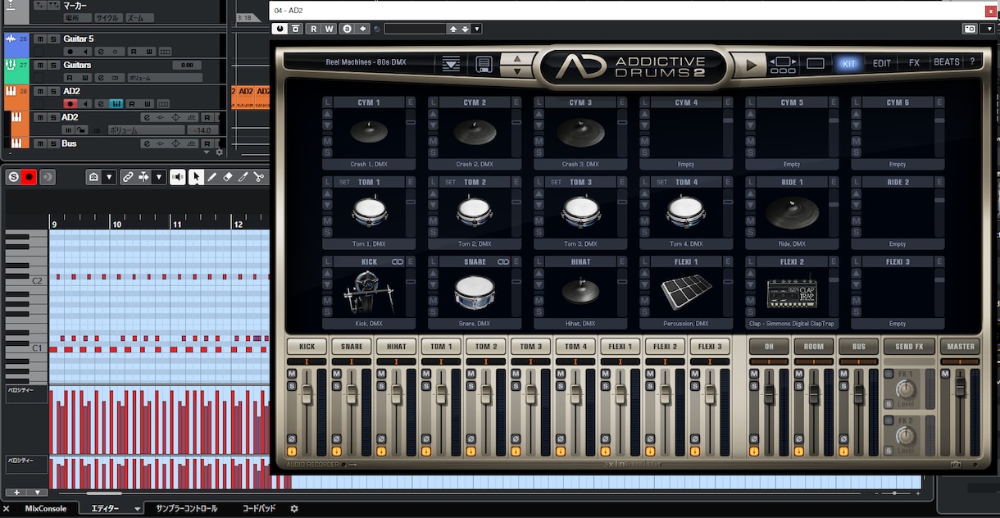1000x518 pixels.
Task: Open the editor tab dropdown arrow
Action: pos(137,509)
